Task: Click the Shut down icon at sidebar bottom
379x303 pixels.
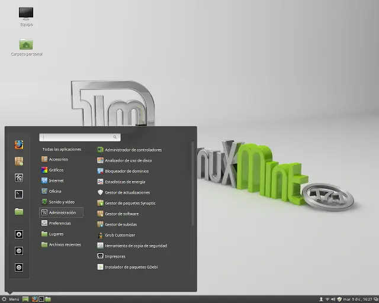Action: click(19, 267)
